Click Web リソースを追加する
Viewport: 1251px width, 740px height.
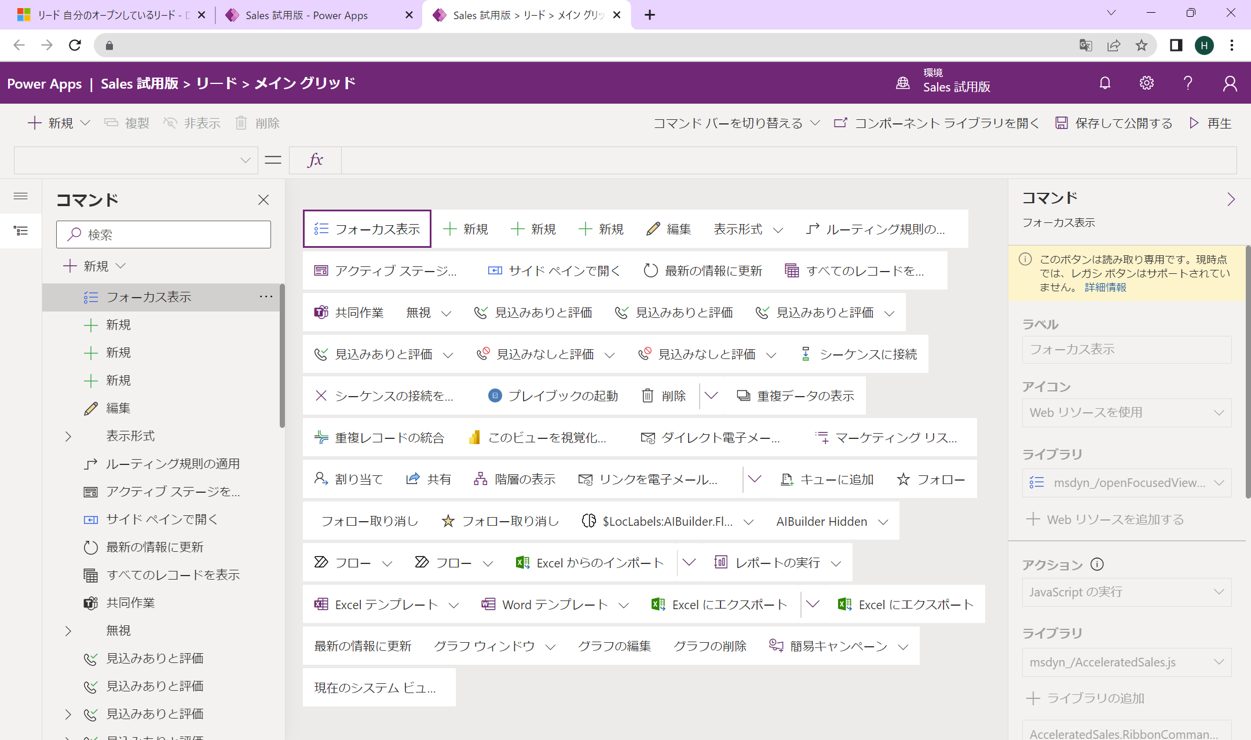tap(1105, 519)
